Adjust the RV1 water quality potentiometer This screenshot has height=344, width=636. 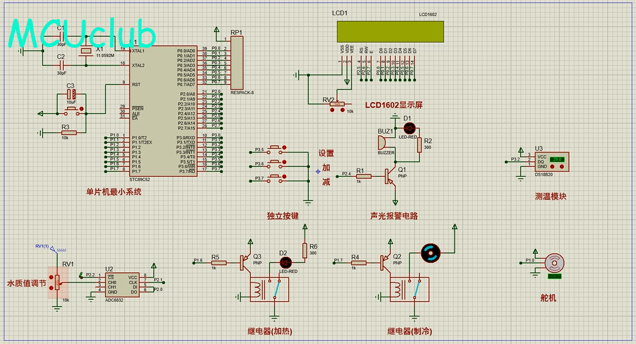(x=58, y=282)
